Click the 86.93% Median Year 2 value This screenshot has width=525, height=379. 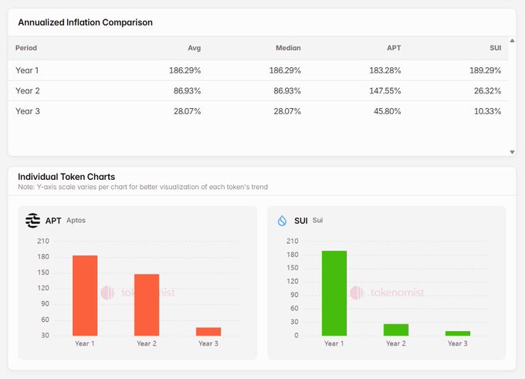point(287,91)
